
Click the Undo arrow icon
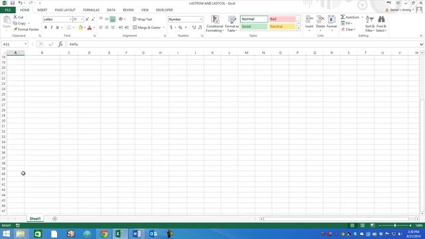(x=20, y=3)
